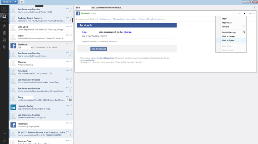
Task: Open the Drafts document icon in sidebar
Action: pyautogui.click(x=4, y=33)
